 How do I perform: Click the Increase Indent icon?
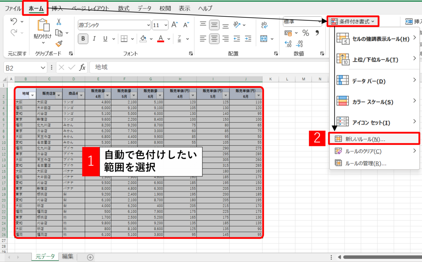(248, 38)
